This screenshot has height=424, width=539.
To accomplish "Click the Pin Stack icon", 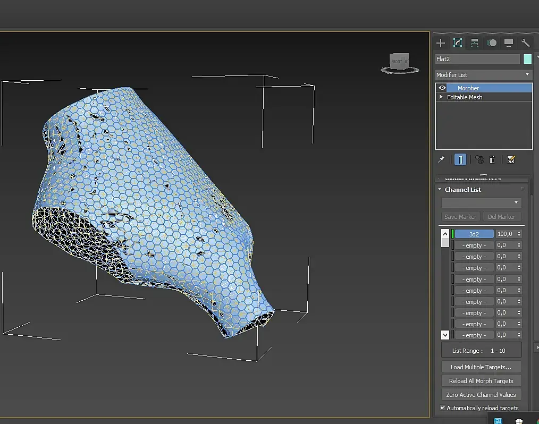I will [x=441, y=159].
